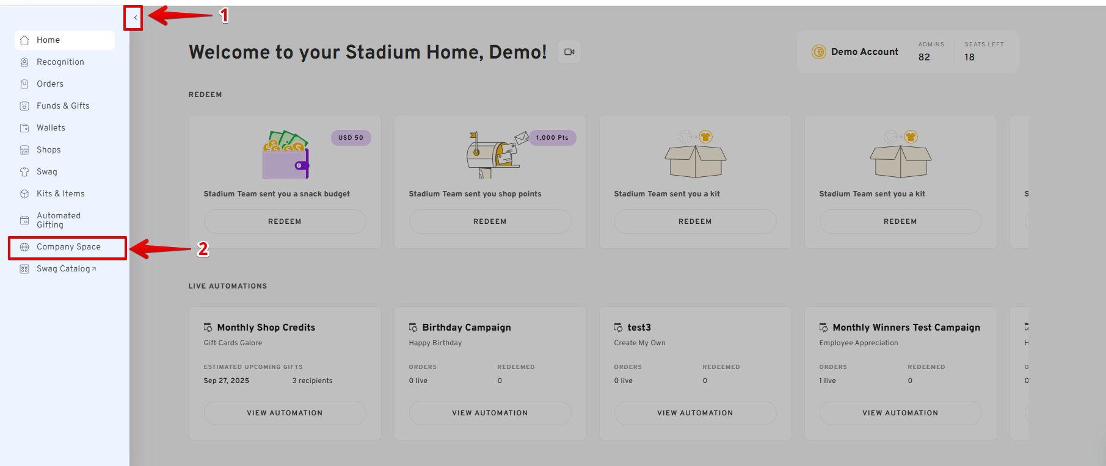This screenshot has height=466, width=1106.
Task: Click the Kits & Items box icon
Action: coord(24,194)
